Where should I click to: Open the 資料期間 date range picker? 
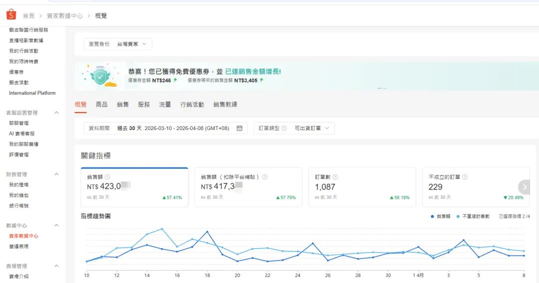coord(165,128)
